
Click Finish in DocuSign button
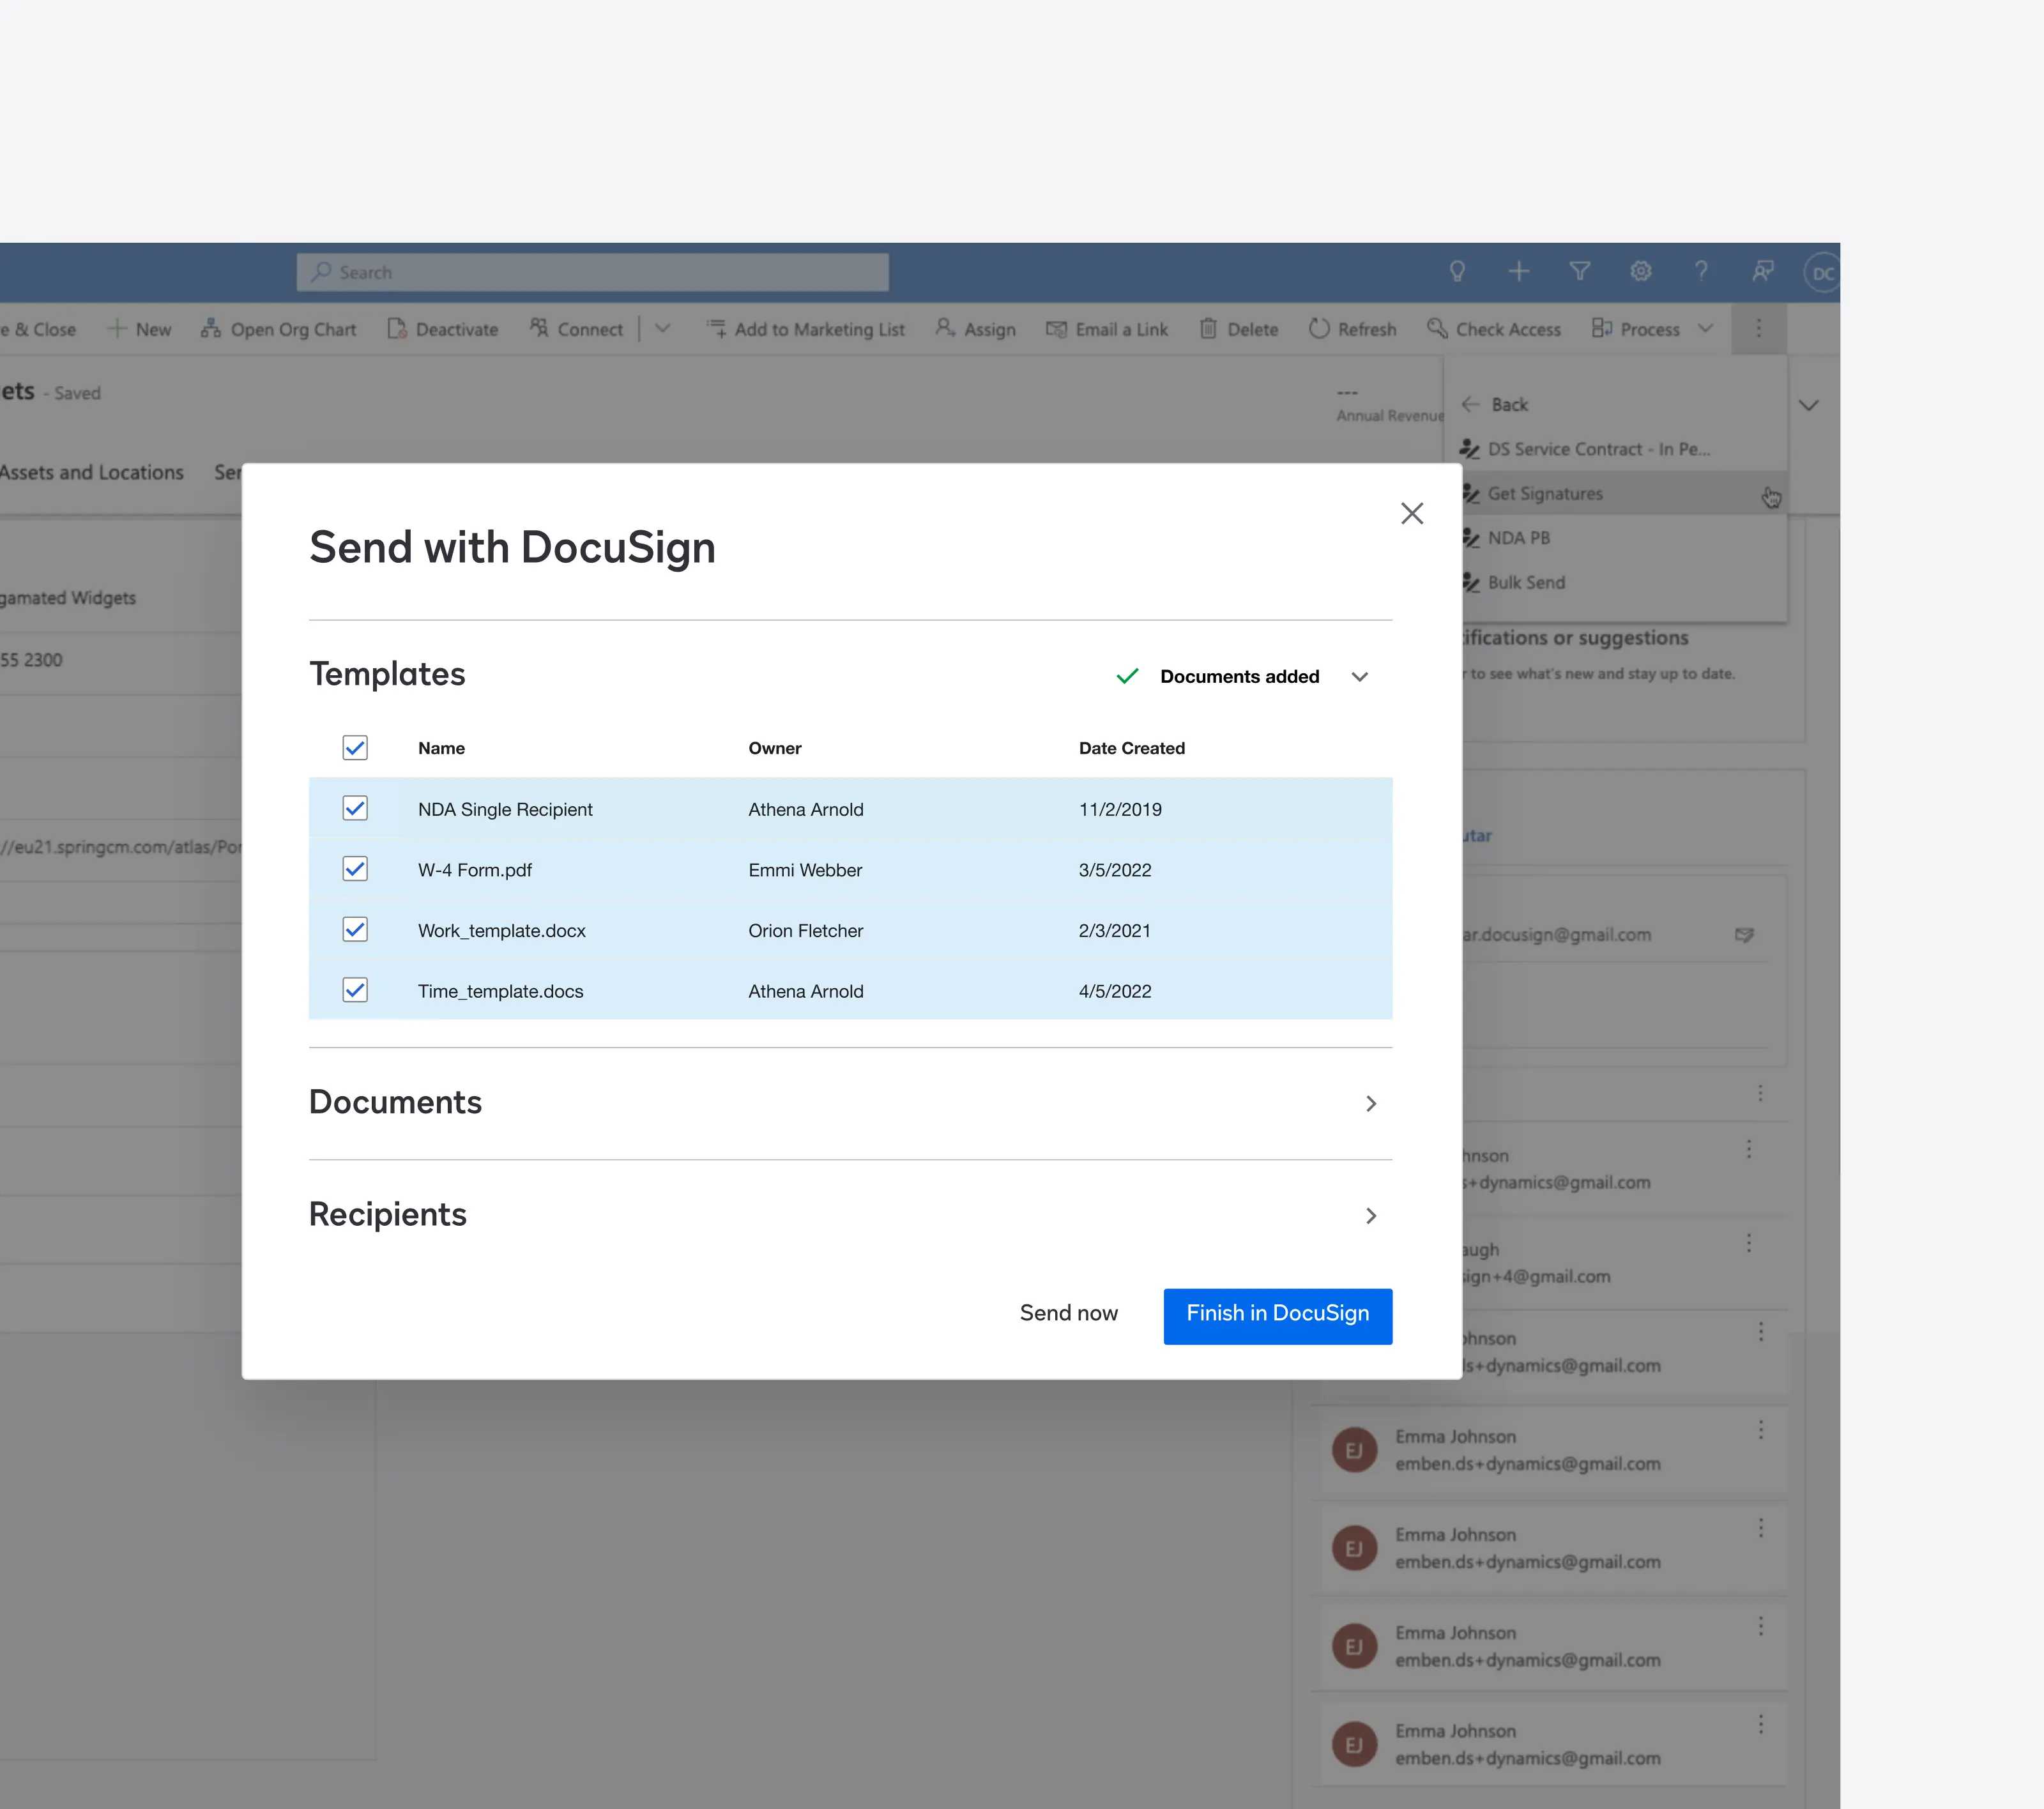coord(1277,1315)
